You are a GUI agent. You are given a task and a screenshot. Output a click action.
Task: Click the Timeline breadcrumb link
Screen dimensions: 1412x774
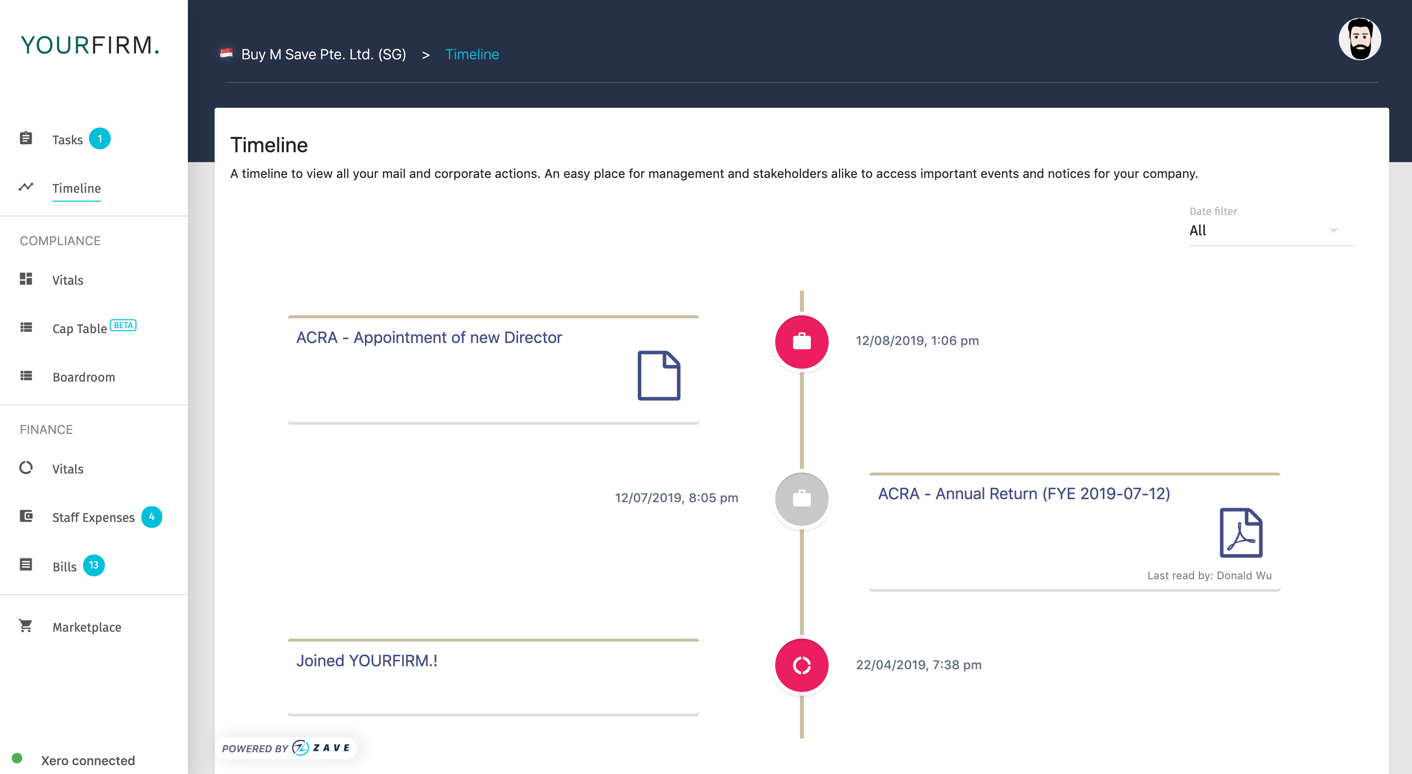(x=472, y=54)
